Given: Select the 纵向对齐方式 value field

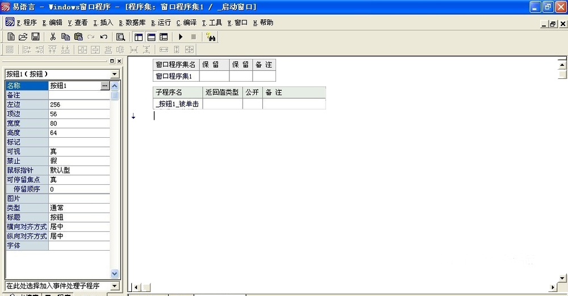Looking at the screenshot, I should pos(79,236).
